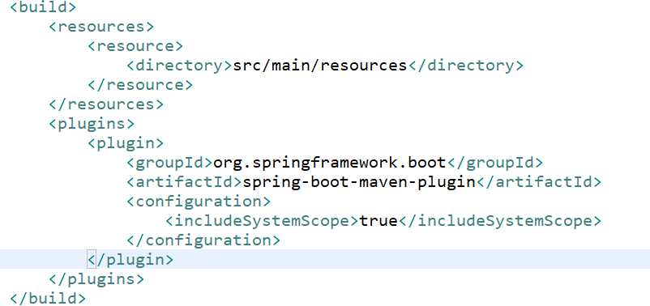
Task: Click the opening <includeSystemScope> tag
Action: [262, 221]
